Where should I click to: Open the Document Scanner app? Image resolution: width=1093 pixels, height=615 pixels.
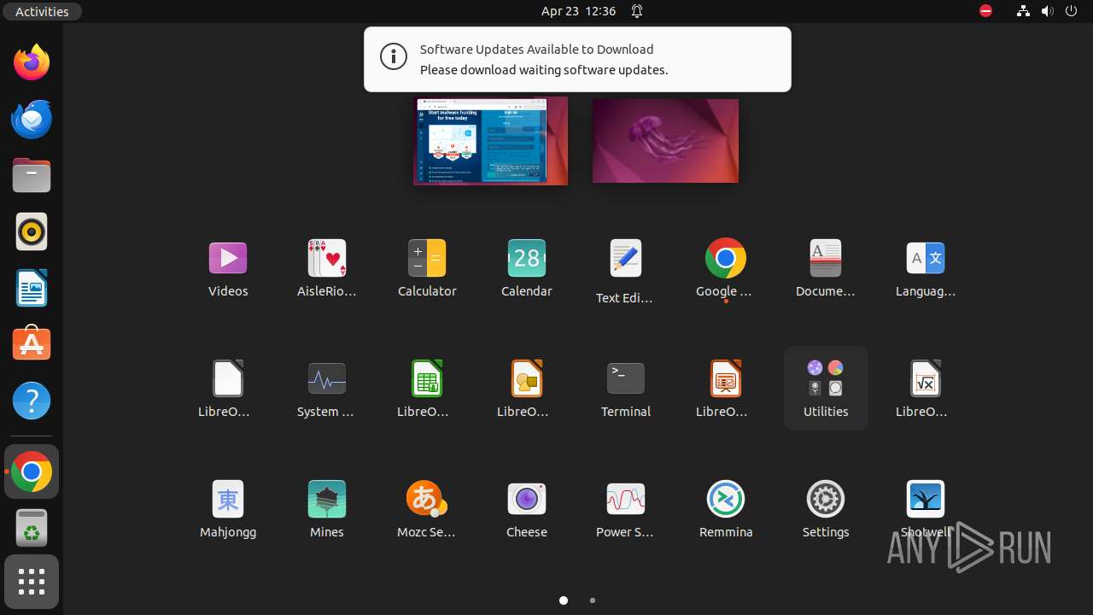[x=826, y=268]
